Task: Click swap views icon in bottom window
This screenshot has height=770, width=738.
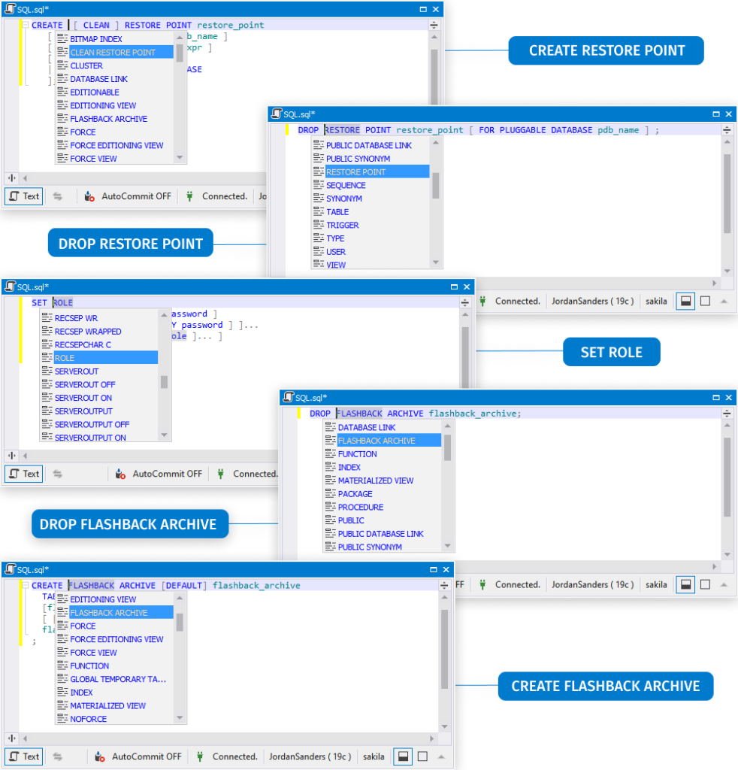Action: tap(57, 756)
